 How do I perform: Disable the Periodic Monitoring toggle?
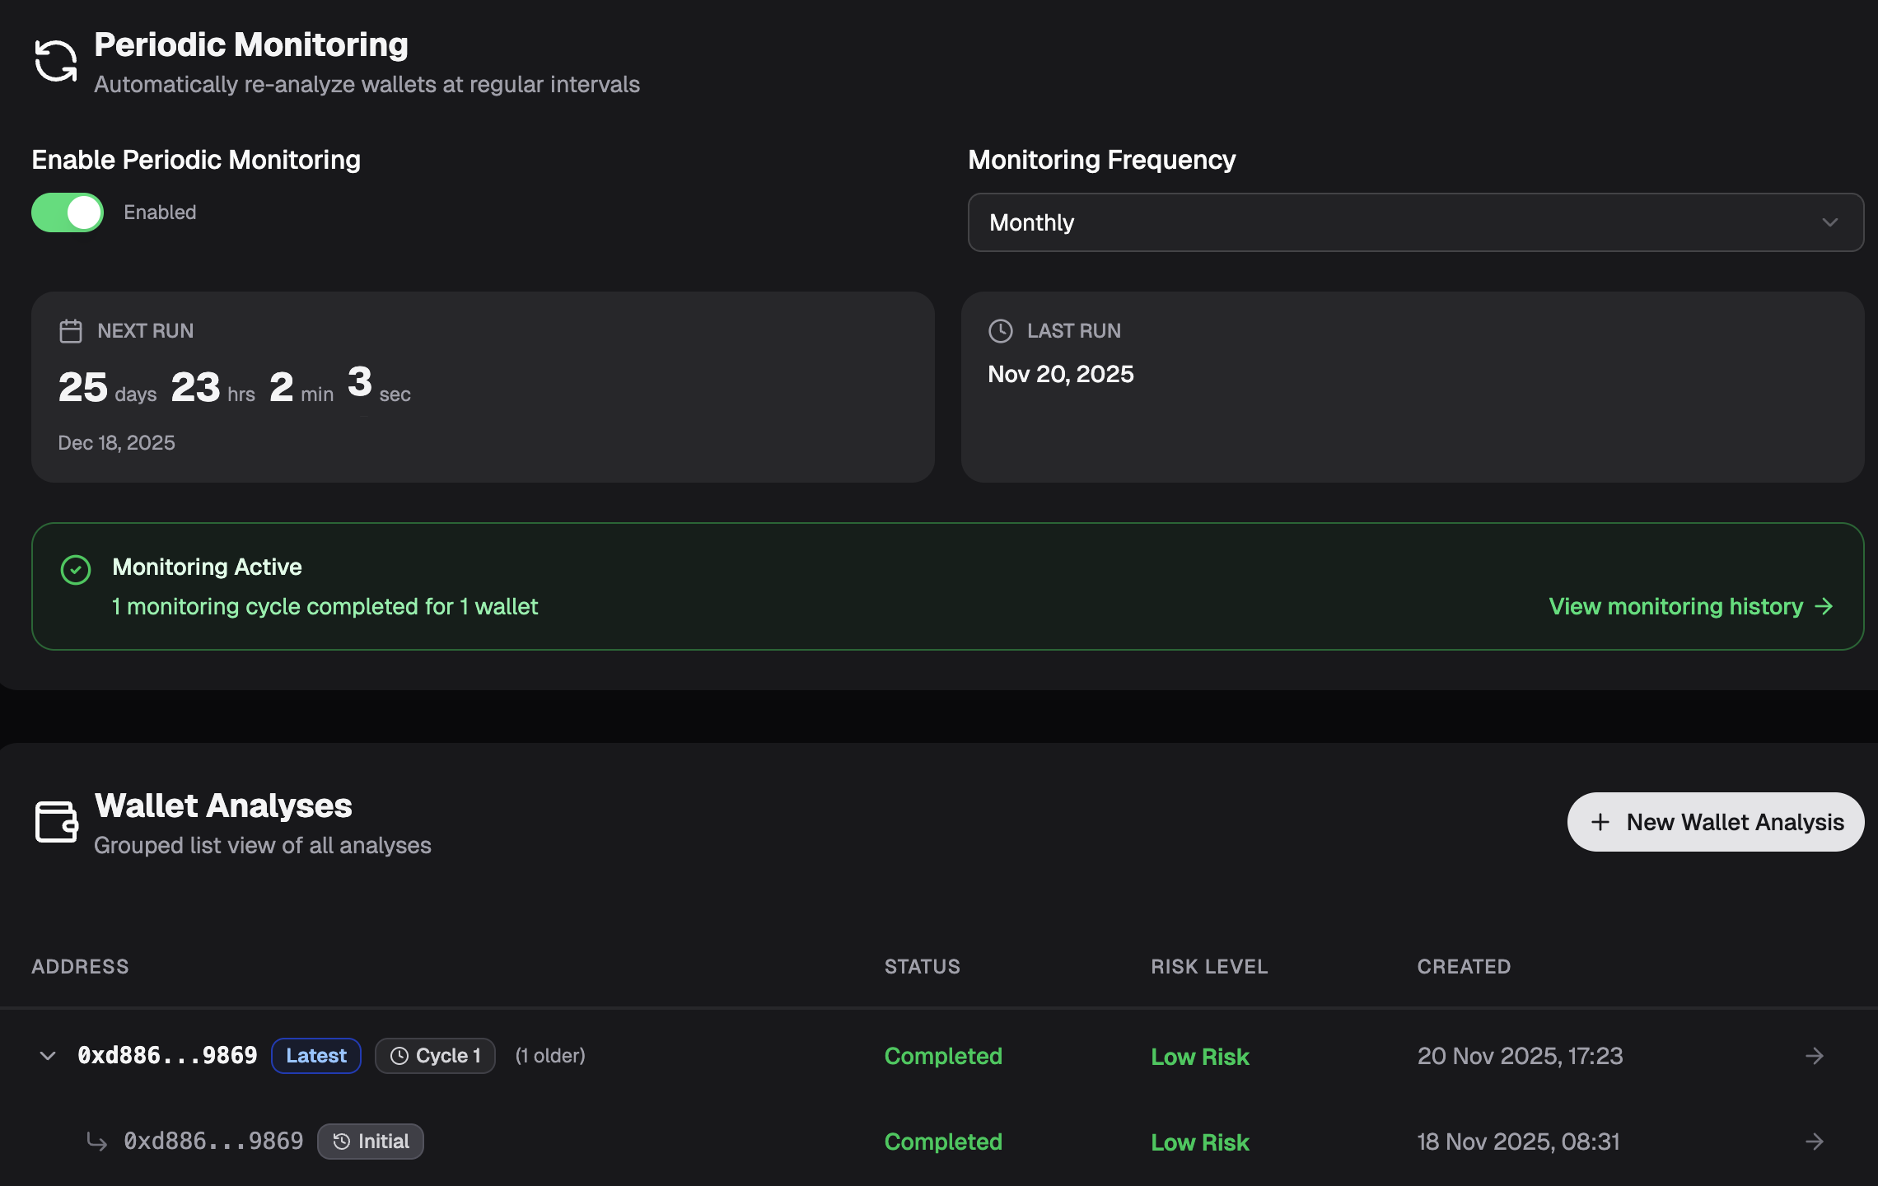pos(68,212)
